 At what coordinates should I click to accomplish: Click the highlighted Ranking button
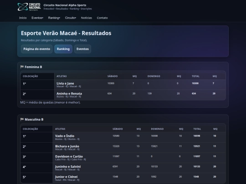point(63,49)
